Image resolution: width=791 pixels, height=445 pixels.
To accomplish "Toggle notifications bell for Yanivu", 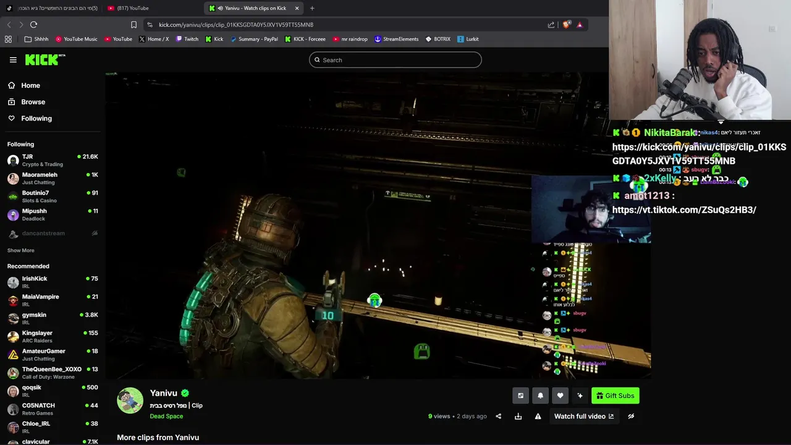I will (x=540, y=396).
